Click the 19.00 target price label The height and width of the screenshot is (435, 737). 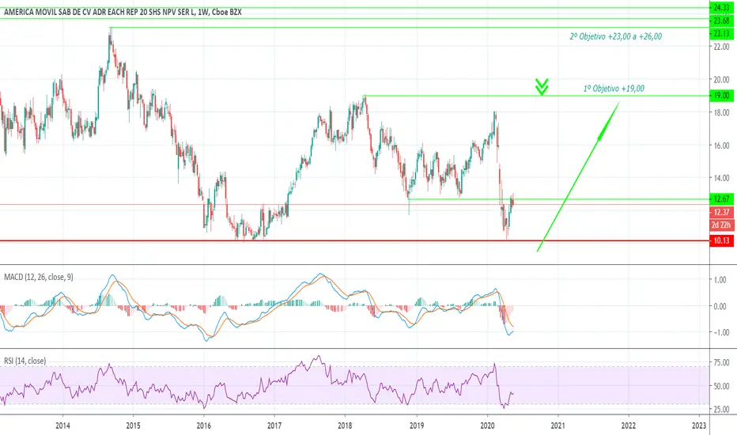coord(721,96)
